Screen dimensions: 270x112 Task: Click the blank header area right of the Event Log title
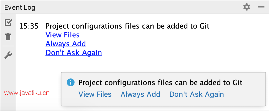[x=139, y=7]
